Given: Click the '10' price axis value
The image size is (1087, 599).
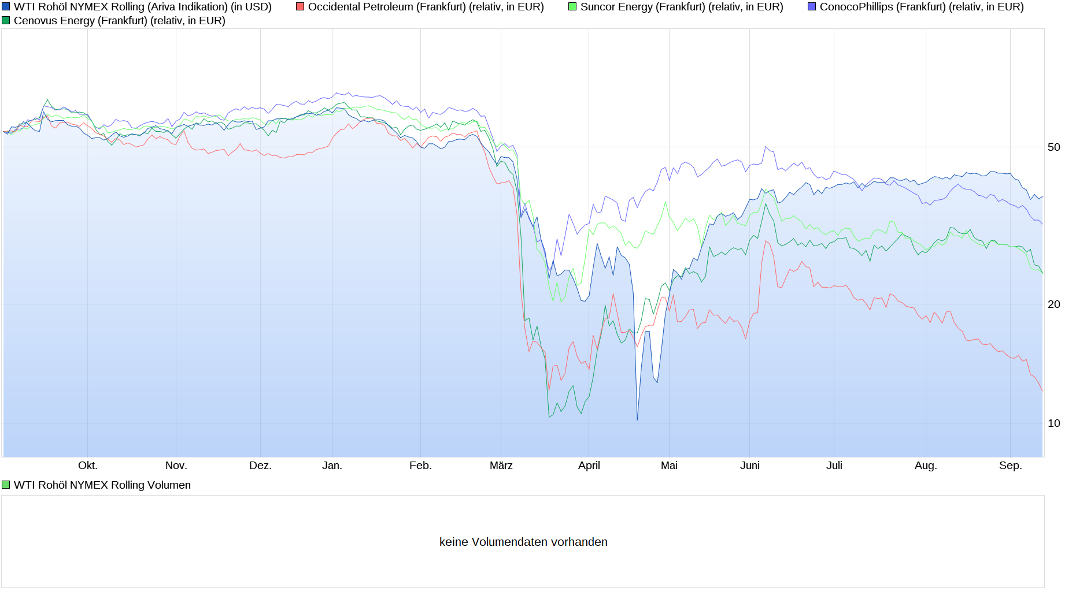Looking at the screenshot, I should point(1054,423).
